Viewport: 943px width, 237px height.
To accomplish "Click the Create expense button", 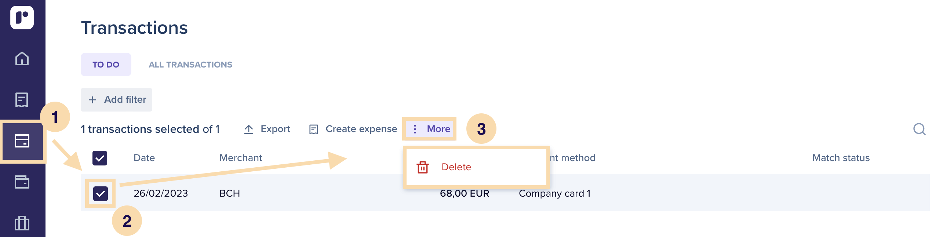I will coord(353,129).
